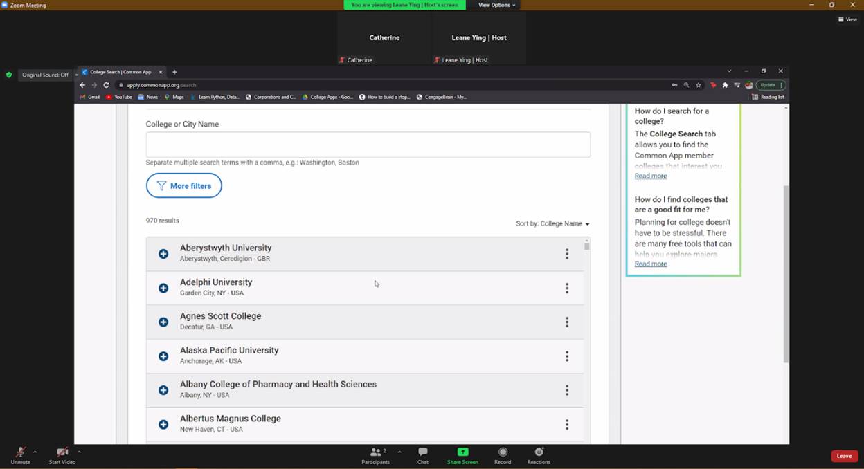864x469 pixels.
Task: Start recording with Record button
Action: (x=503, y=455)
